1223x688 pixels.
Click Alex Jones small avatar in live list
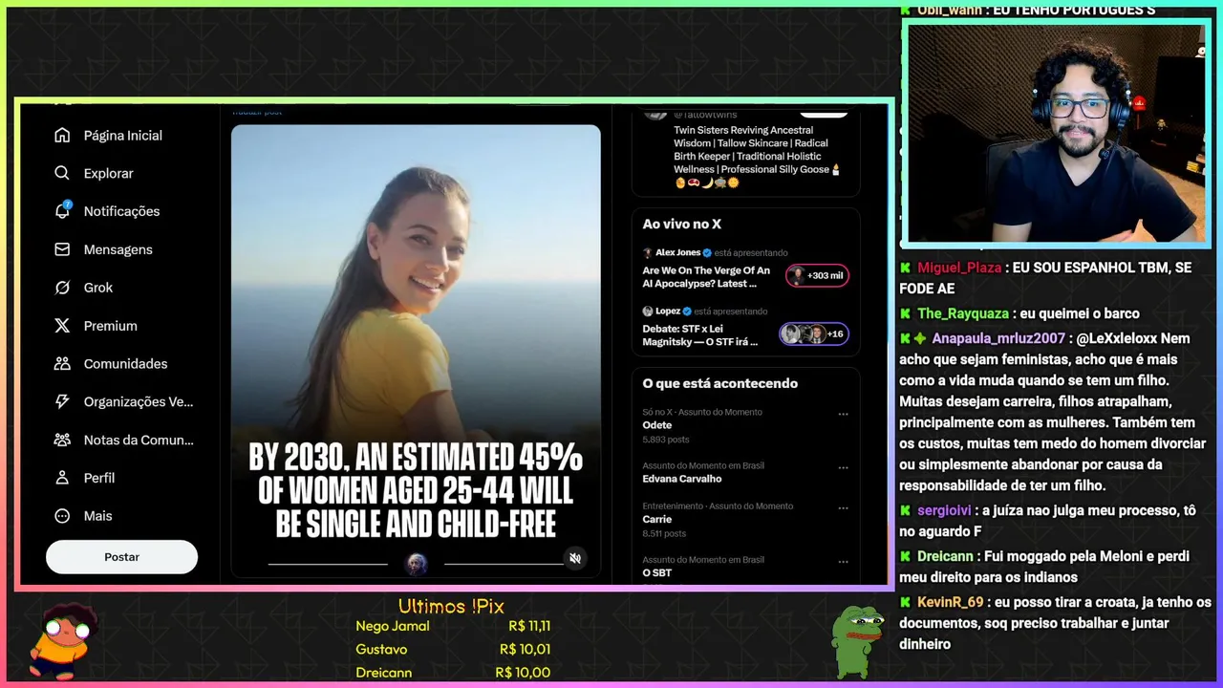pyautogui.click(x=647, y=253)
